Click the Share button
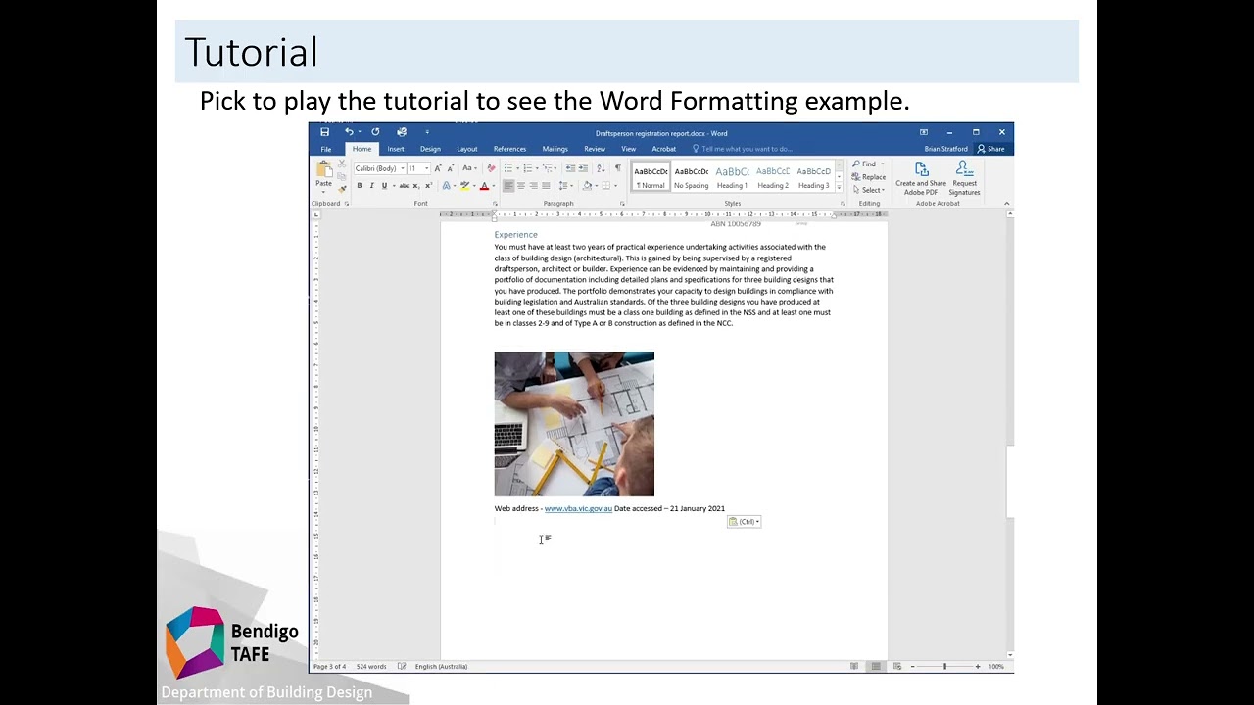 [x=990, y=149]
